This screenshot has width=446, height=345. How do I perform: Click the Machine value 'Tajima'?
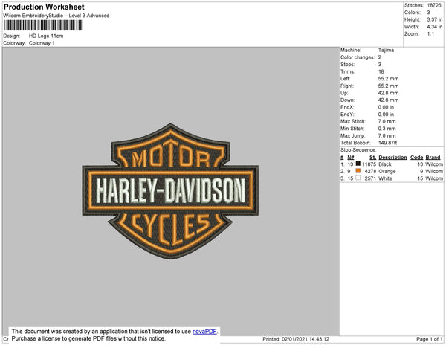386,50
